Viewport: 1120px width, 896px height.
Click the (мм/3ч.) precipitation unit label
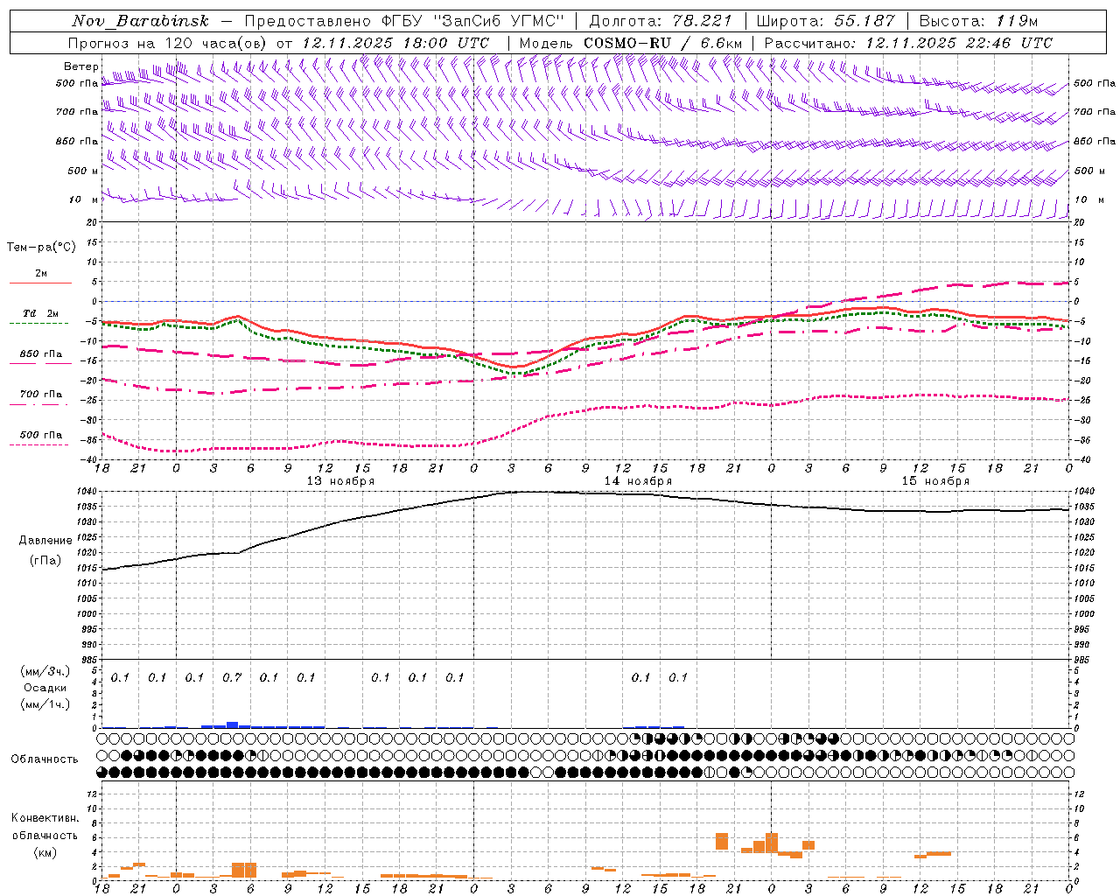coord(45,672)
